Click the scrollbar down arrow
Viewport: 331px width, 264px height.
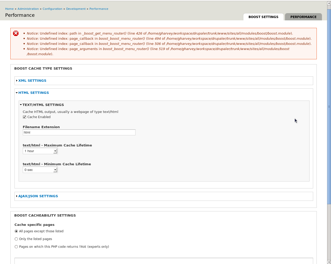pyautogui.click(x=329, y=262)
